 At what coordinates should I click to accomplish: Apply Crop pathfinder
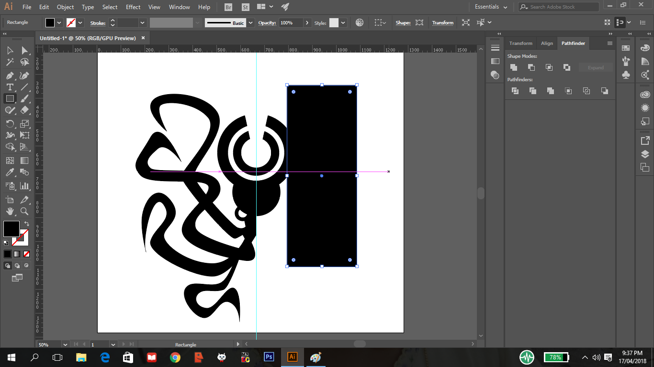click(x=568, y=91)
